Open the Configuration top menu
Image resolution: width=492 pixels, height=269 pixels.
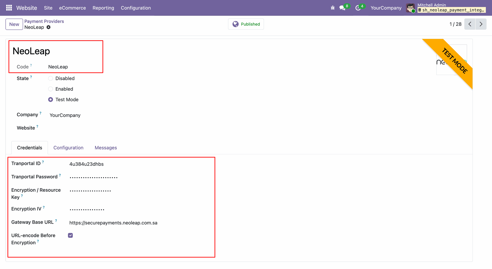[136, 8]
